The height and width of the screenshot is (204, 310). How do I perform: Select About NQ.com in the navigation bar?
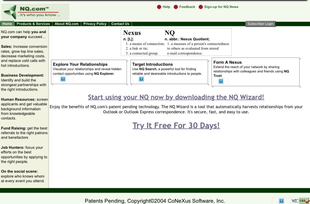click(x=66, y=24)
